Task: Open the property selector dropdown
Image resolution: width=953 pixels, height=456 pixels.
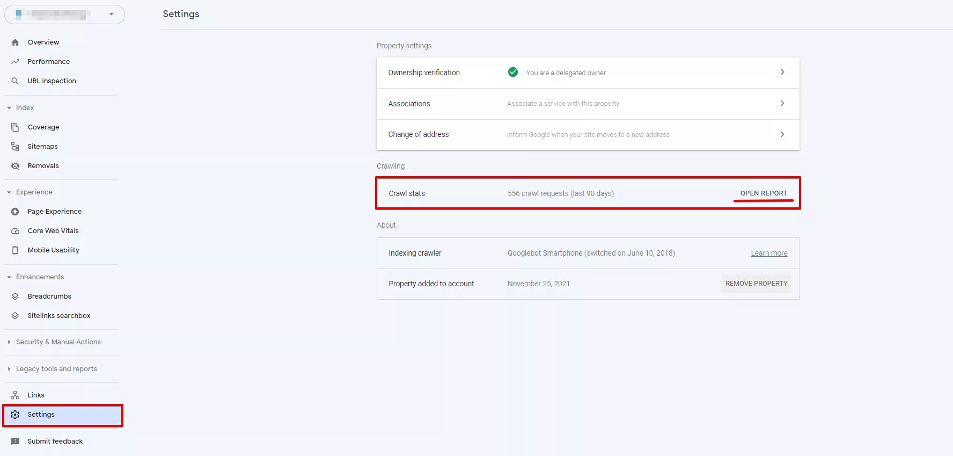Action: 65,15
